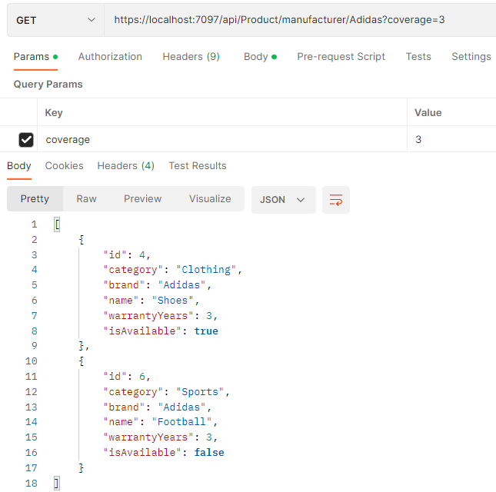Screen dimensions: 496x492
Task: Open the Tests tab
Action: 418,57
